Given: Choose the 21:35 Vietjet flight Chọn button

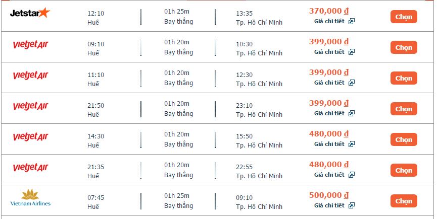Looking at the screenshot, I should [404, 170].
